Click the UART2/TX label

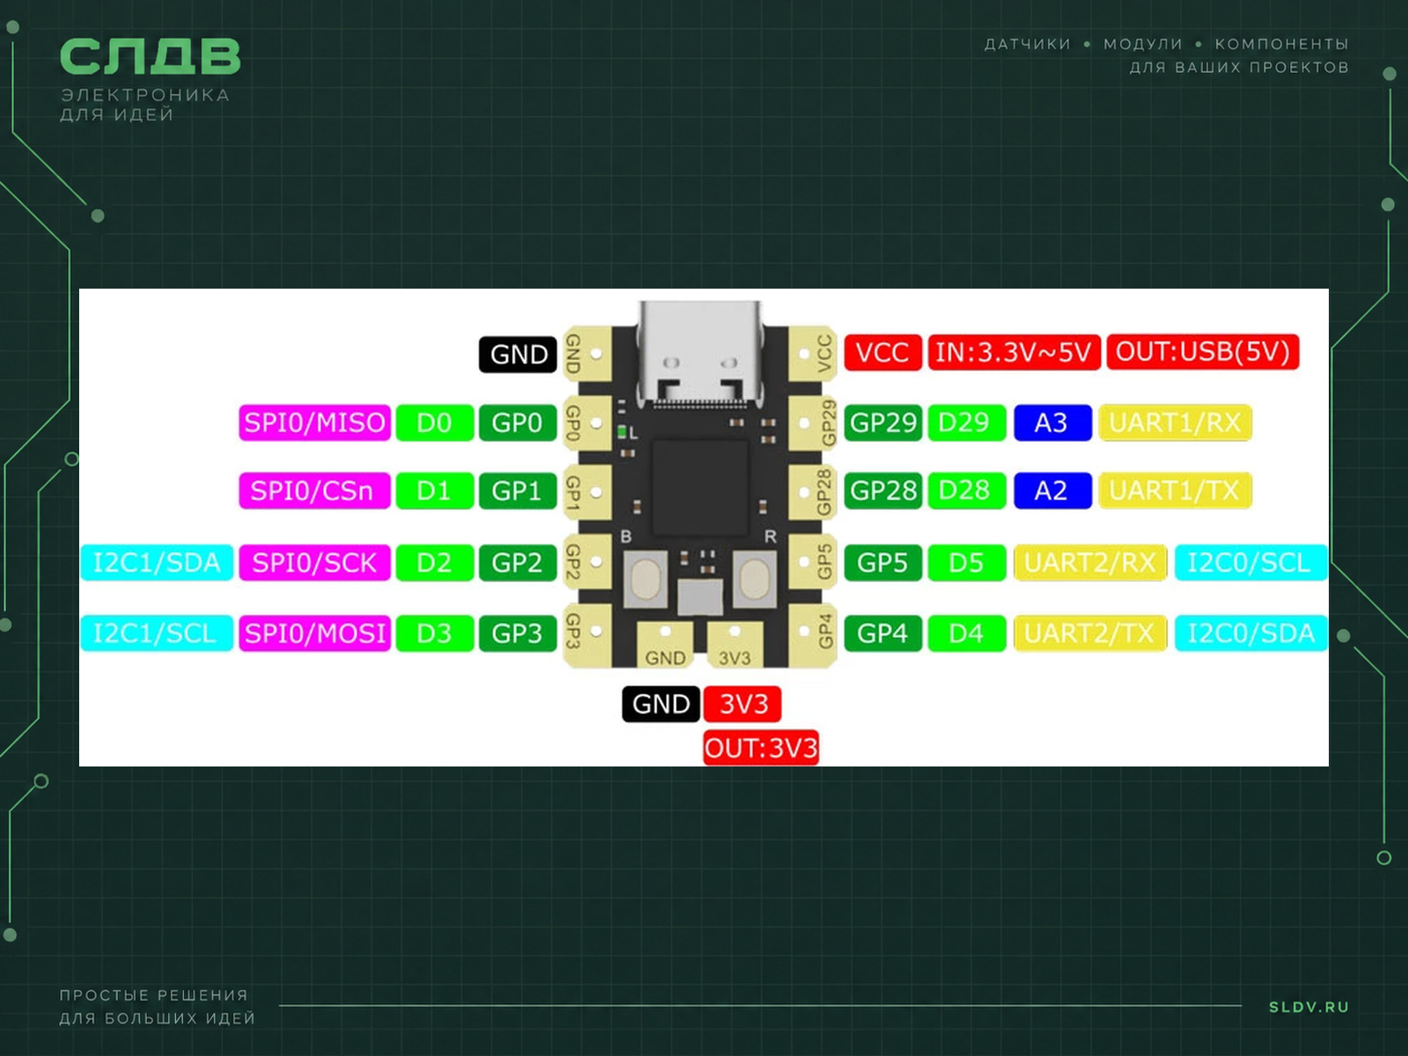(1090, 633)
